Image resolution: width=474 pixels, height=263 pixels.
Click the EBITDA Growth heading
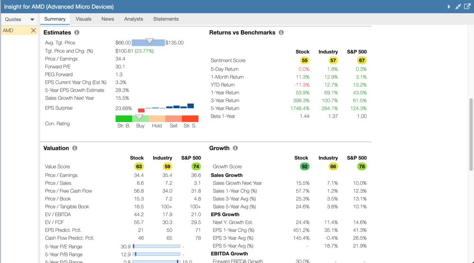pos(229,254)
